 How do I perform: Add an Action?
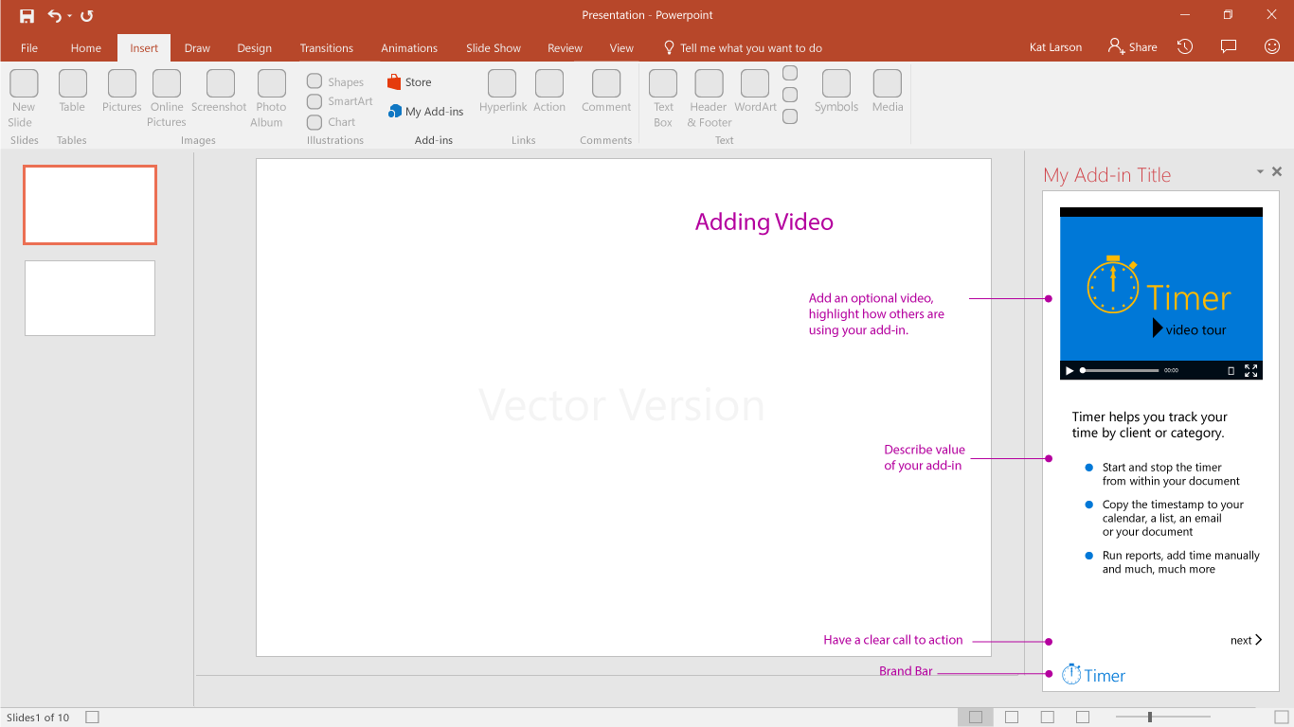pyautogui.click(x=549, y=92)
